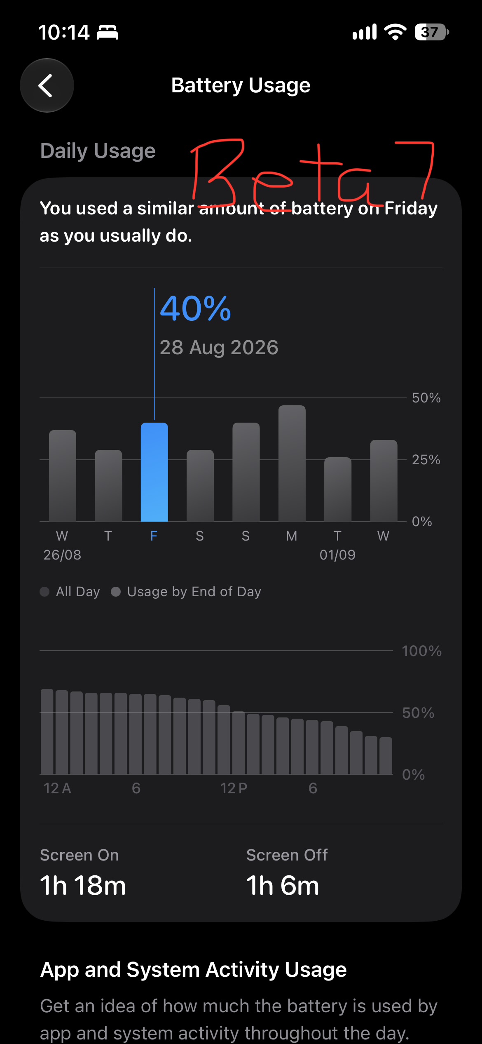Tap the 12 A hourly battery bar
482x1044 pixels.
(47, 731)
